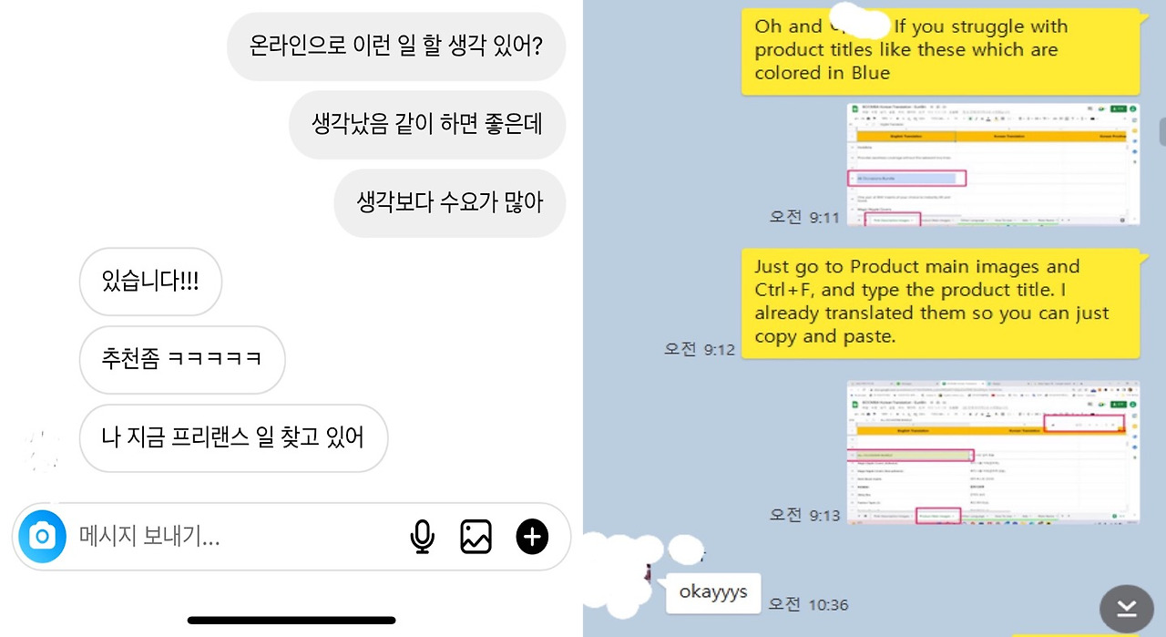Tap the home indicator bar at bottom

click(x=291, y=621)
